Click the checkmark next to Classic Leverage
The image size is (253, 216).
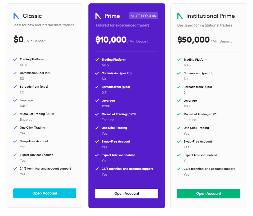[15, 100]
